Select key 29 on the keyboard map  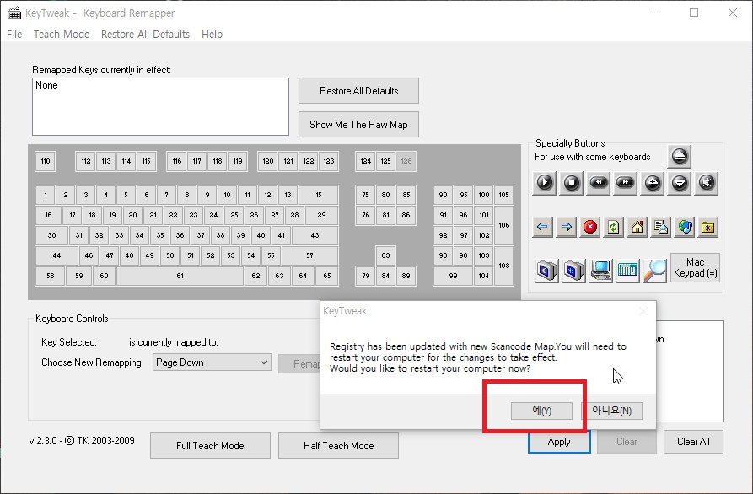[322, 215]
